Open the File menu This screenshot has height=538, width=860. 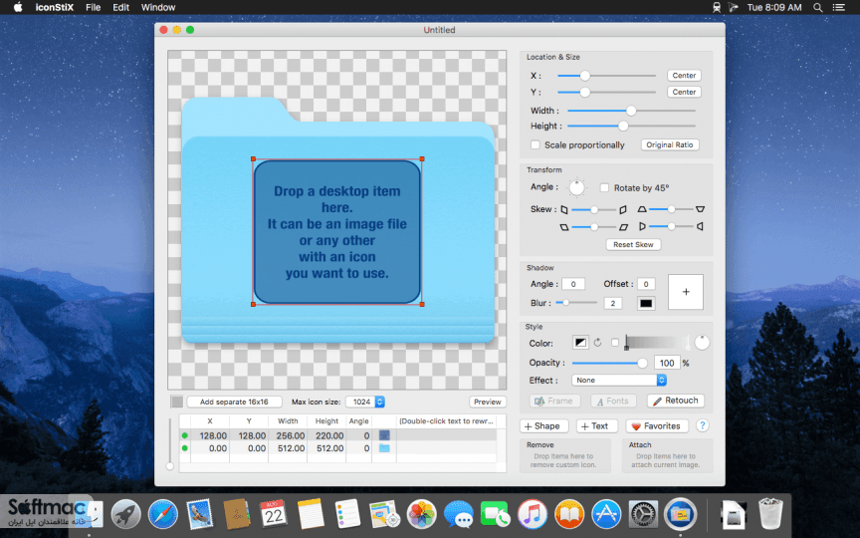tap(93, 7)
